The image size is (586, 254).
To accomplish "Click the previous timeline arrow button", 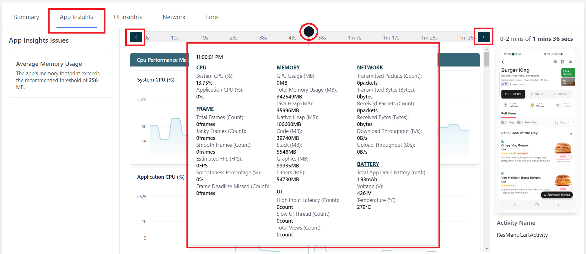I will click(x=136, y=37).
